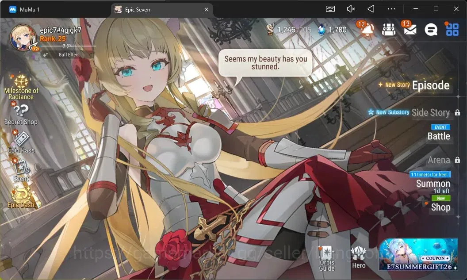467x280 pixels.
Task: Click the green New tag above Shop
Action: (x=441, y=198)
